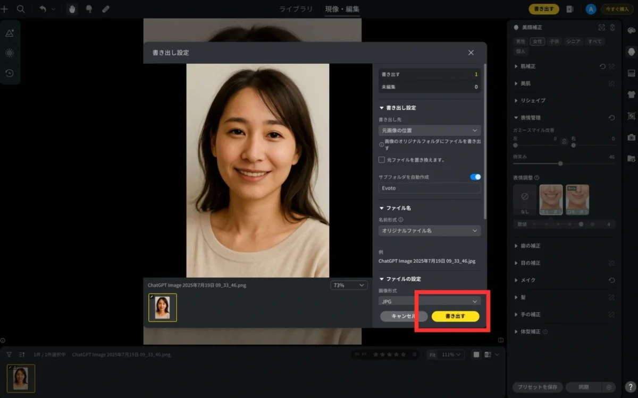638x398 pixels.
Task: Click the 左 gummy smile slider
Action: [x=535, y=145]
